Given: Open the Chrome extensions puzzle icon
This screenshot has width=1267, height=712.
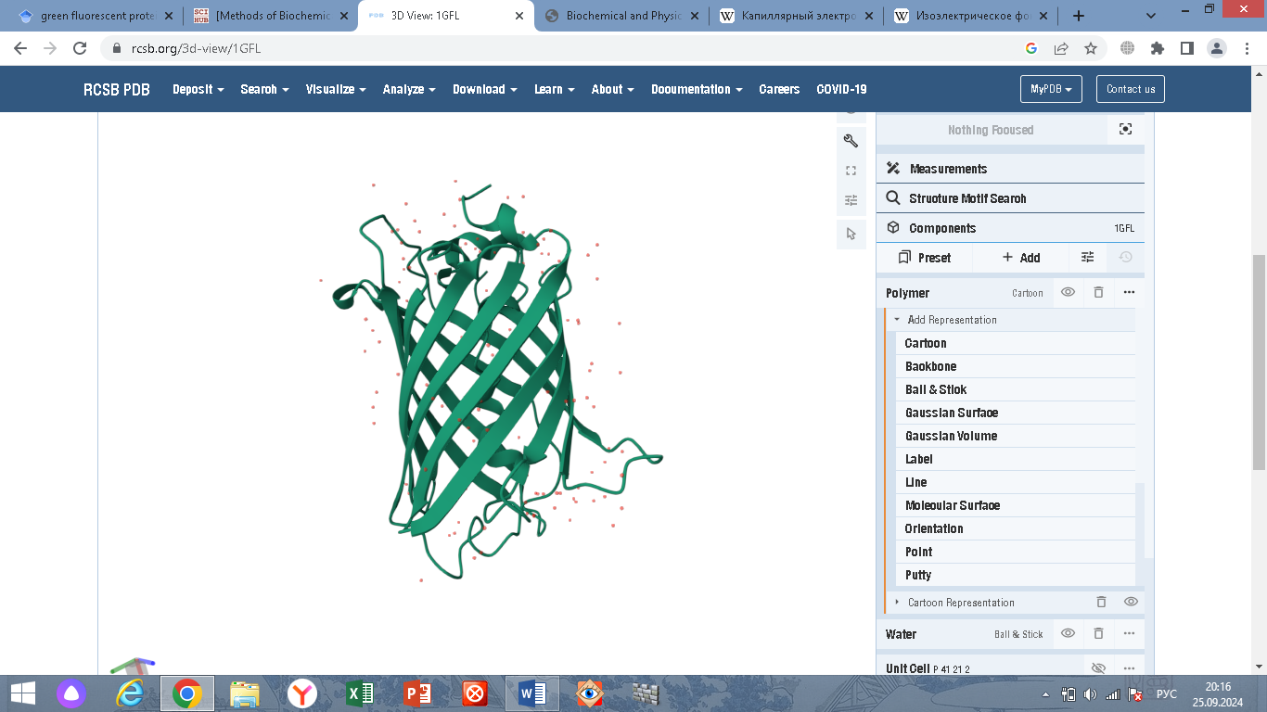Looking at the screenshot, I should click(1158, 48).
